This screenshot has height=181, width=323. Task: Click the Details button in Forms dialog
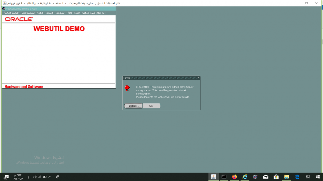[x=133, y=106]
